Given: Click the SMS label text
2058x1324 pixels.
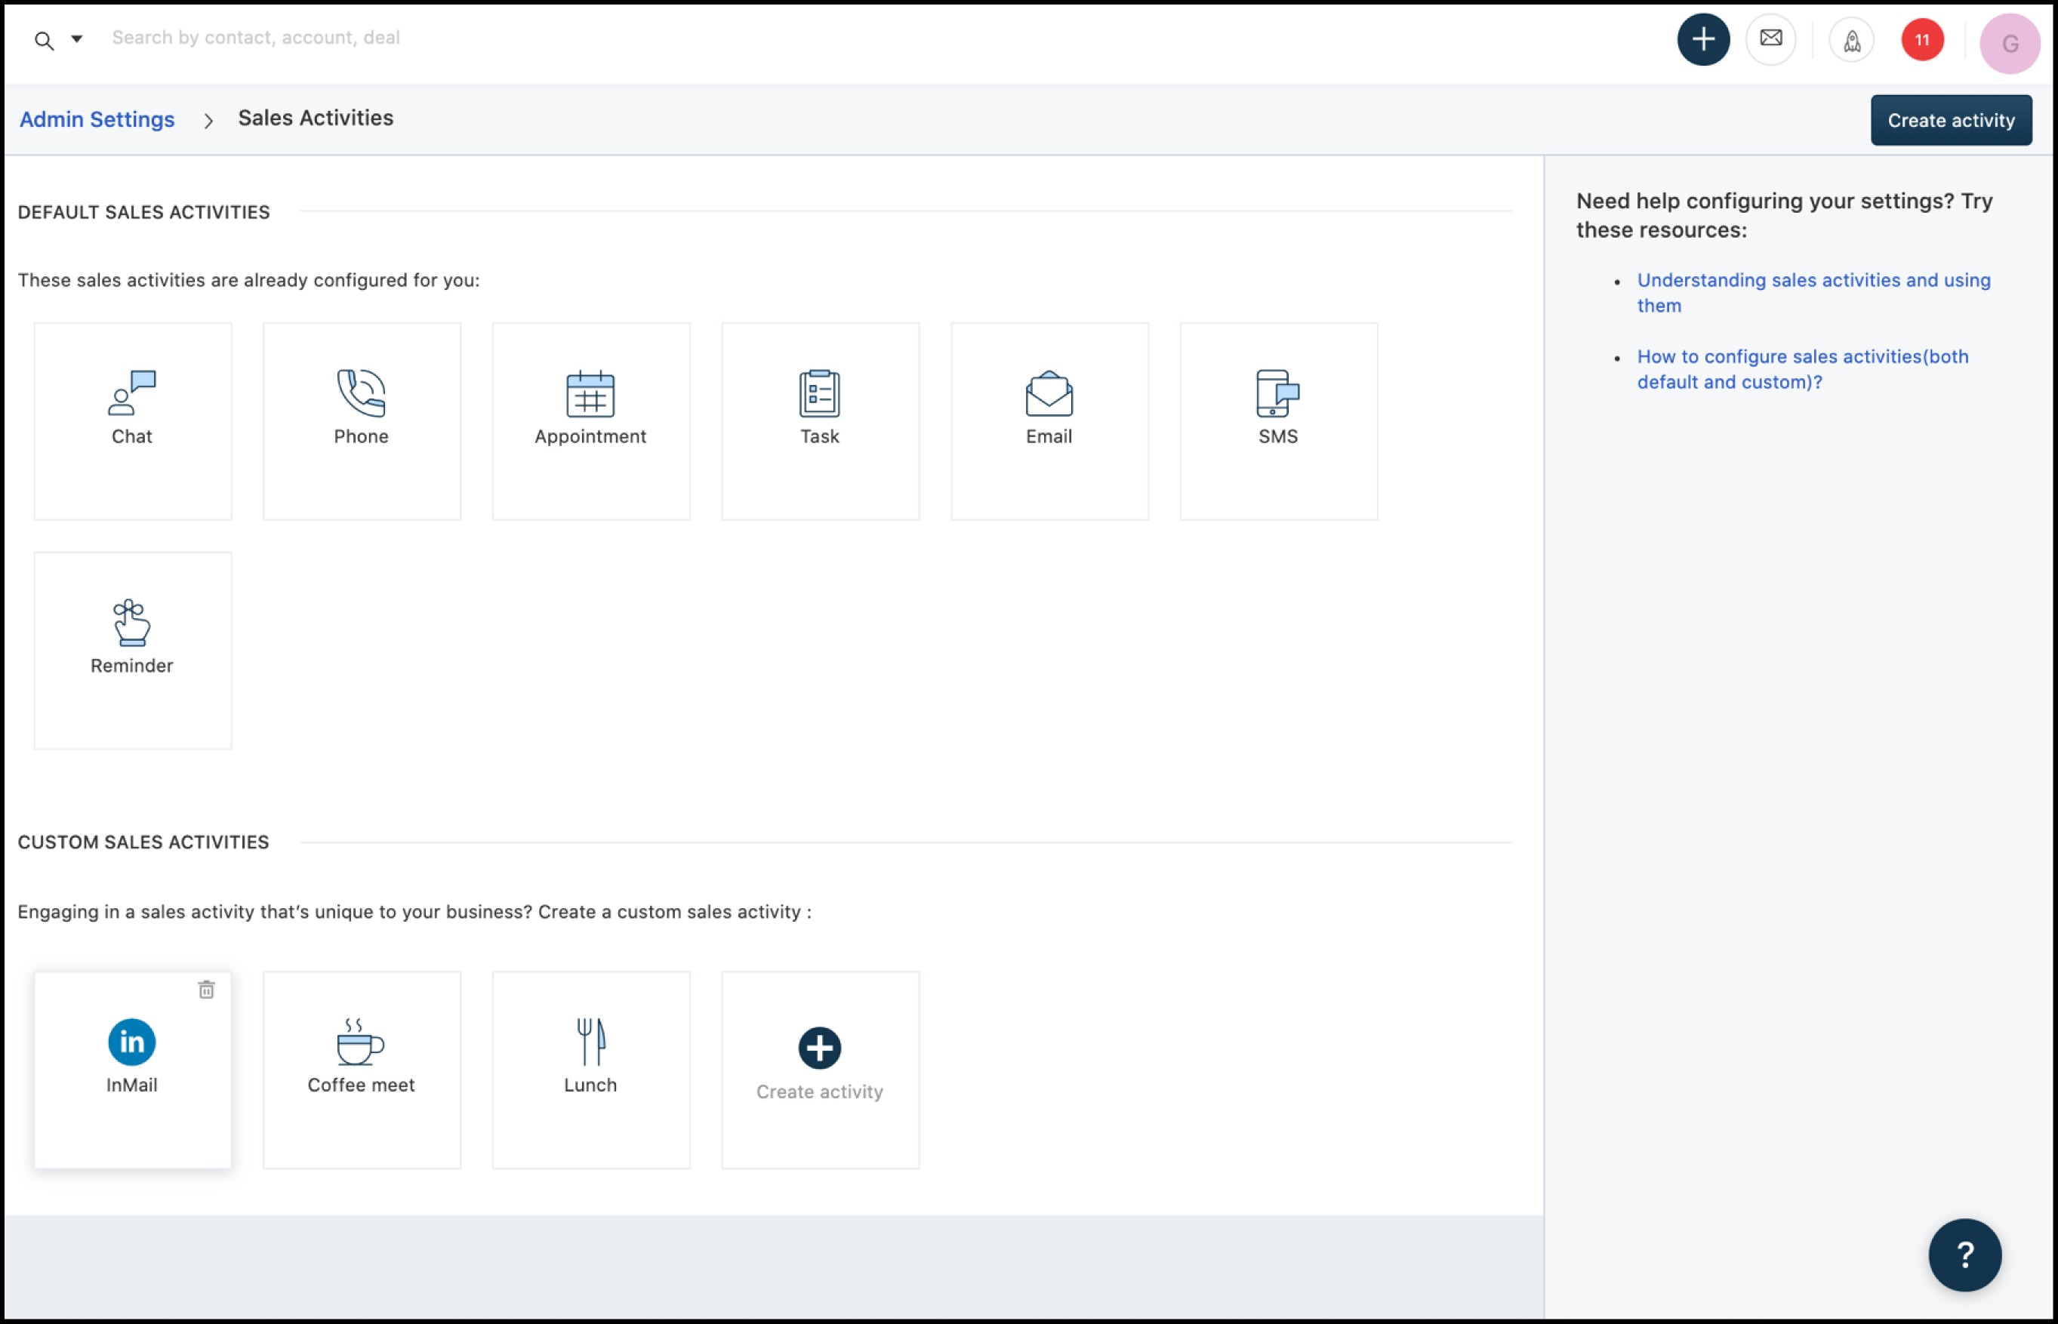Looking at the screenshot, I should (1277, 436).
